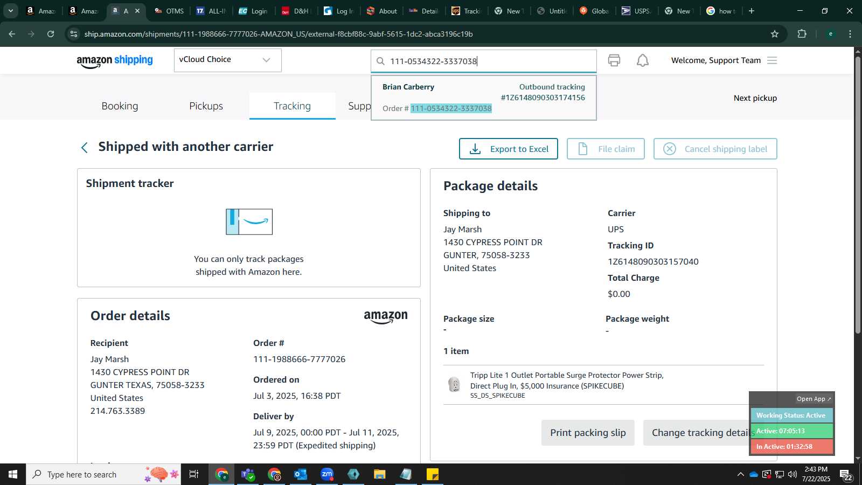Image resolution: width=862 pixels, height=485 pixels.
Task: Show hidden system tray icons
Action: 740,474
